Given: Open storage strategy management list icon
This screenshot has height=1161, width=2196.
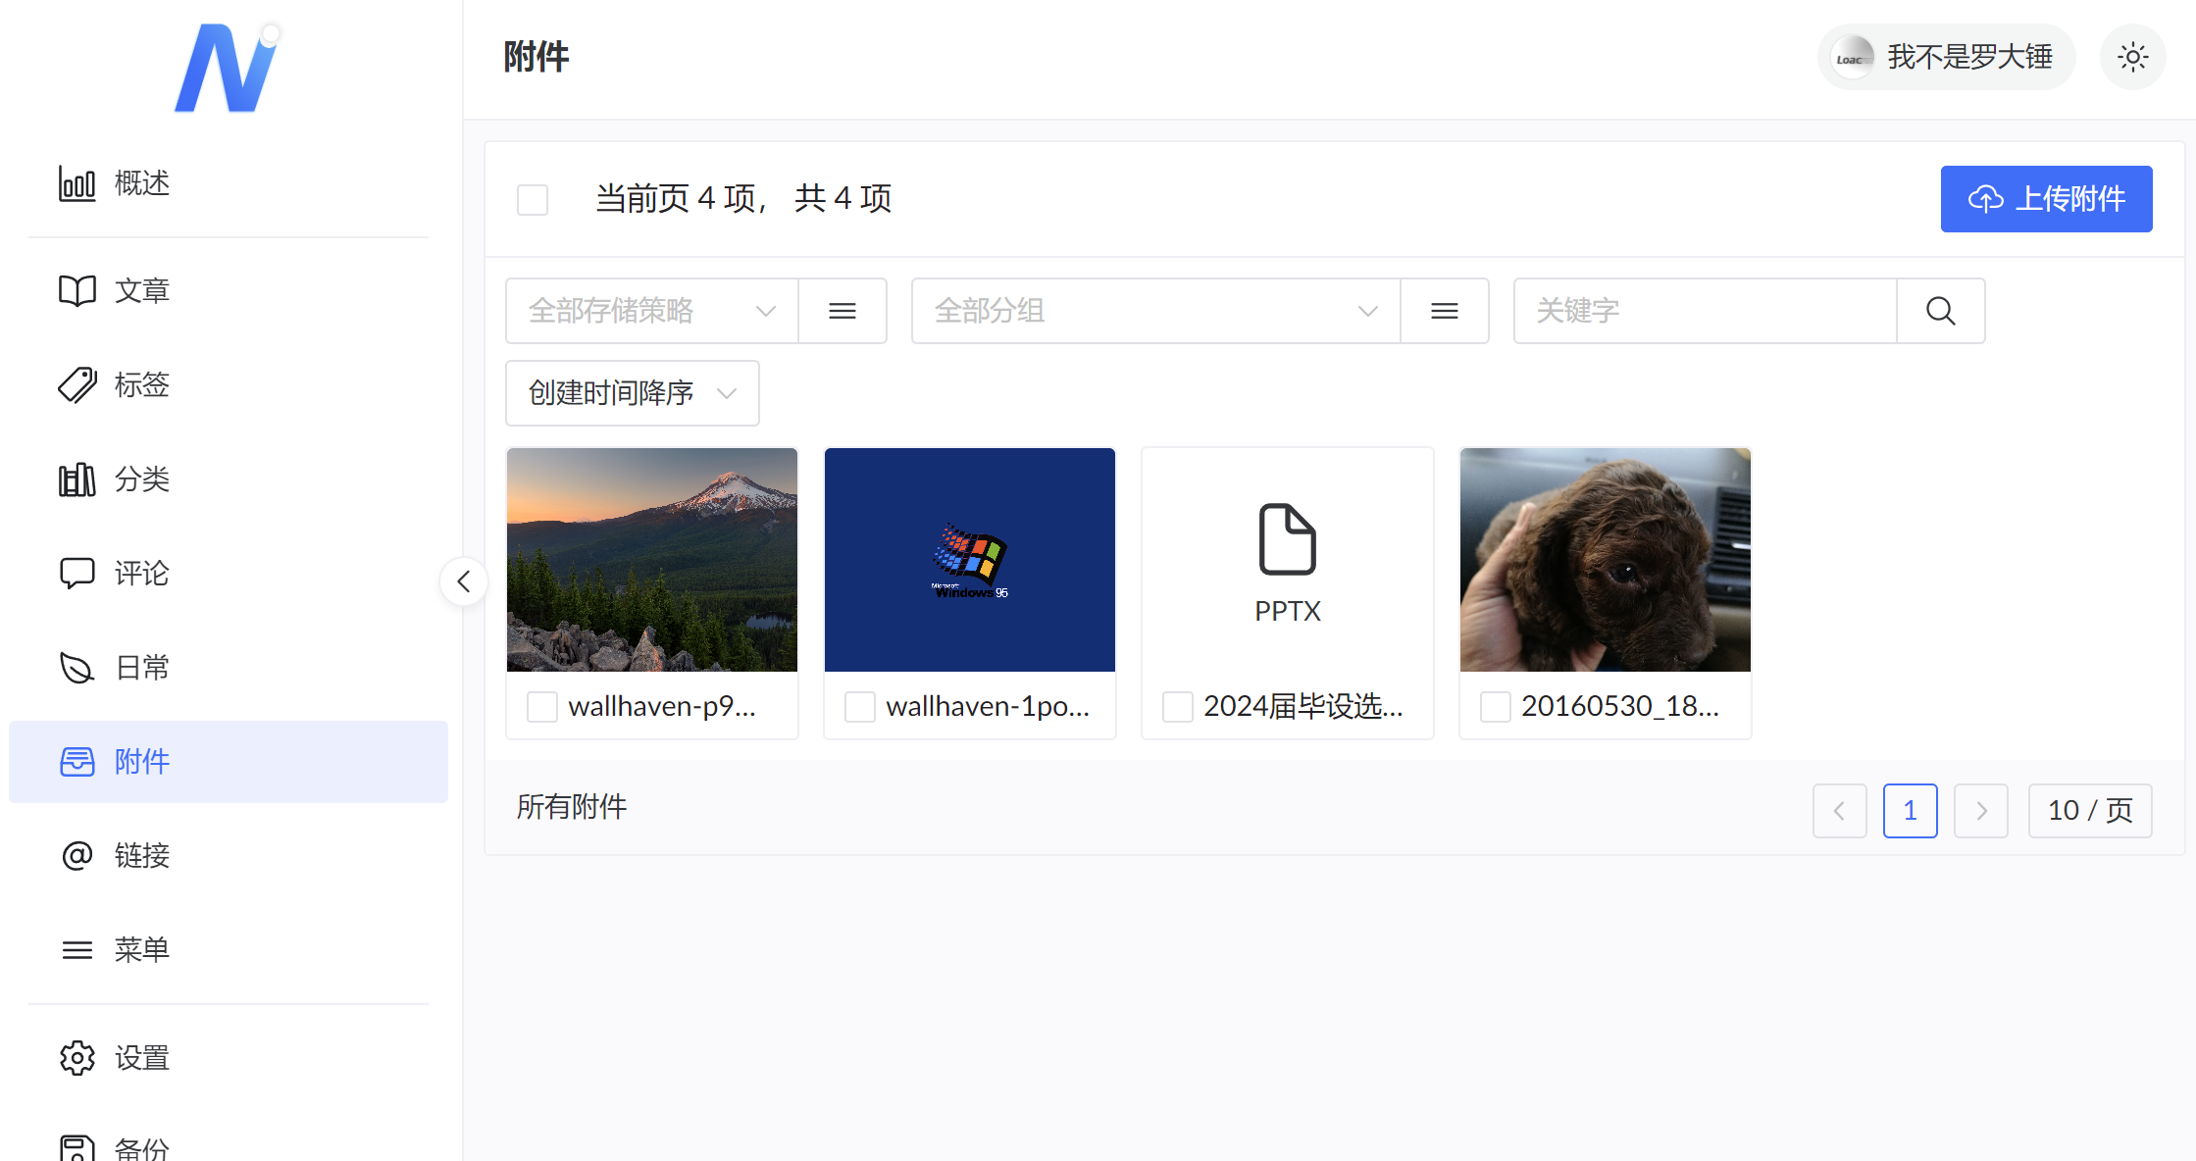Looking at the screenshot, I should point(842,311).
